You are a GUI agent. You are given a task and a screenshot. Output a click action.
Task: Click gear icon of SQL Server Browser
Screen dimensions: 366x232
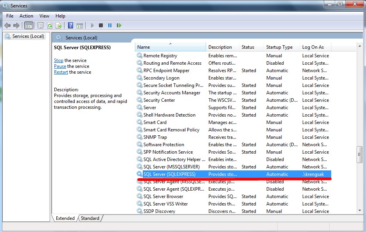click(139, 196)
